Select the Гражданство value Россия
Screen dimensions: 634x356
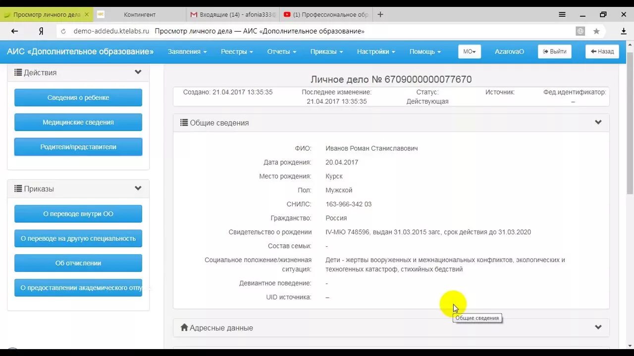[336, 218]
